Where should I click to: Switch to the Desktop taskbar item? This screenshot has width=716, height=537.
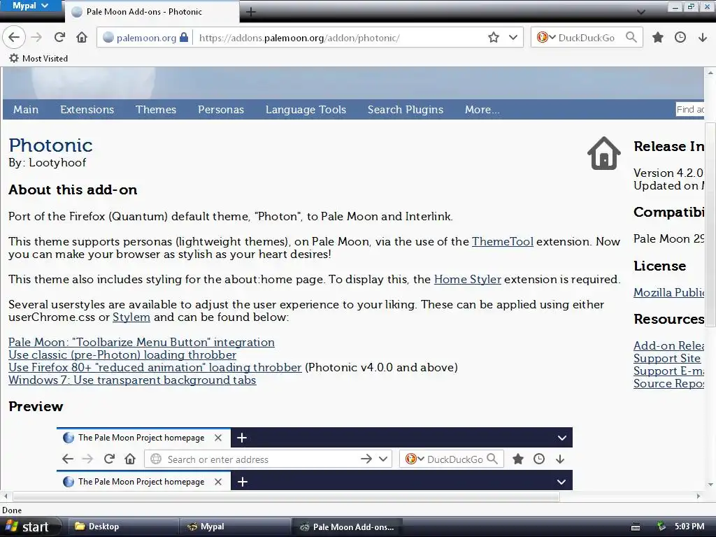coord(123,527)
